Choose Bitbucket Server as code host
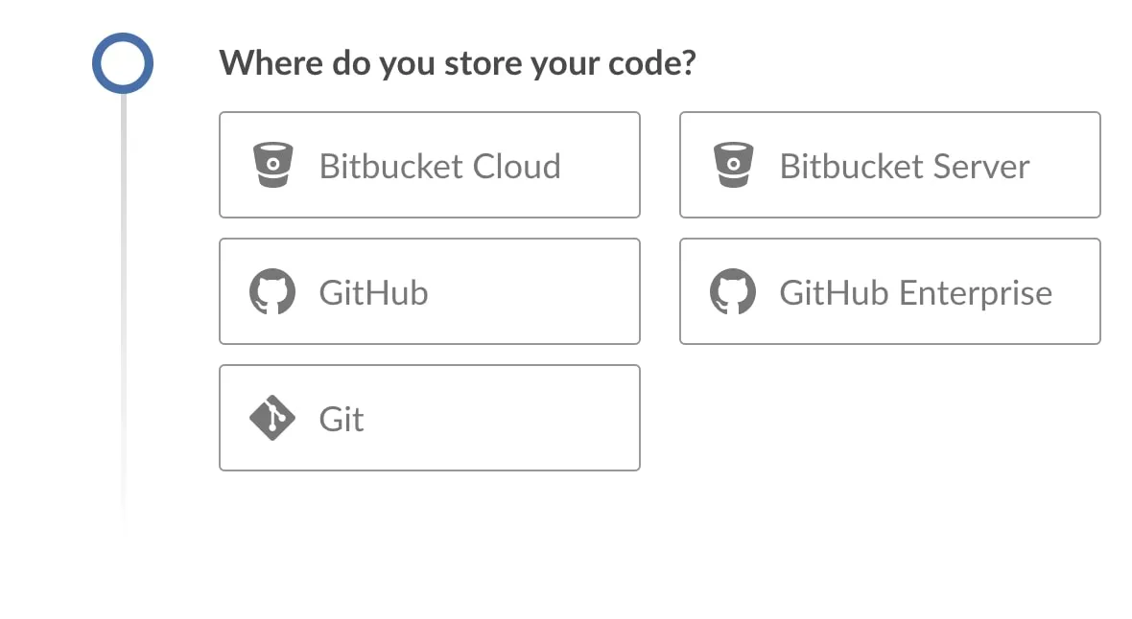Screen dimensions: 1132x619 pos(890,165)
